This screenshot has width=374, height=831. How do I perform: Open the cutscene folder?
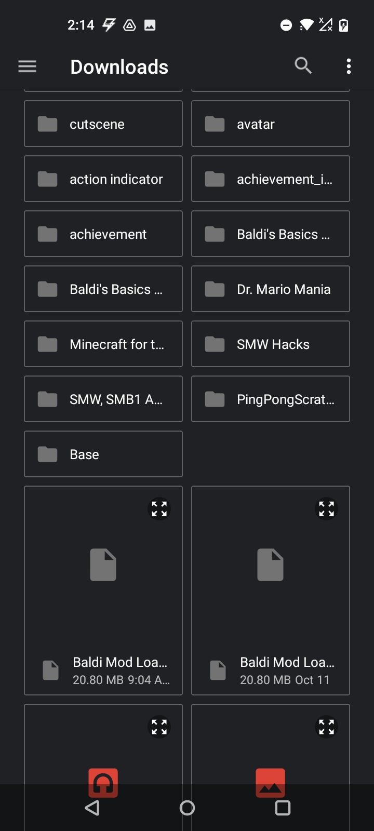pyautogui.click(x=103, y=124)
